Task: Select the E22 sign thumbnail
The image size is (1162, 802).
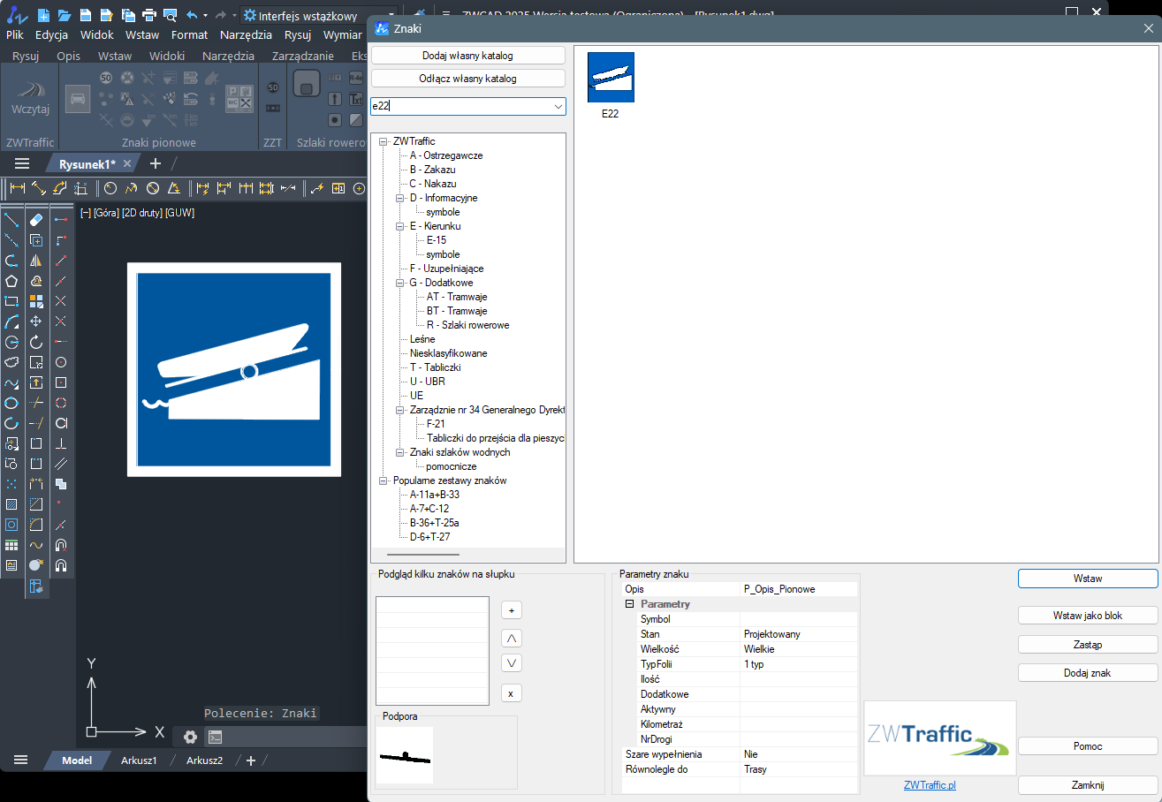Action: (611, 78)
